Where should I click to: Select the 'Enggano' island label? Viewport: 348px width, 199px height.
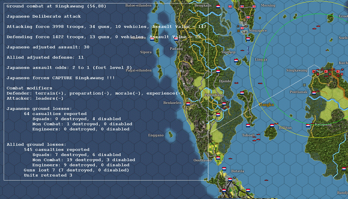pyautogui.click(x=156, y=135)
